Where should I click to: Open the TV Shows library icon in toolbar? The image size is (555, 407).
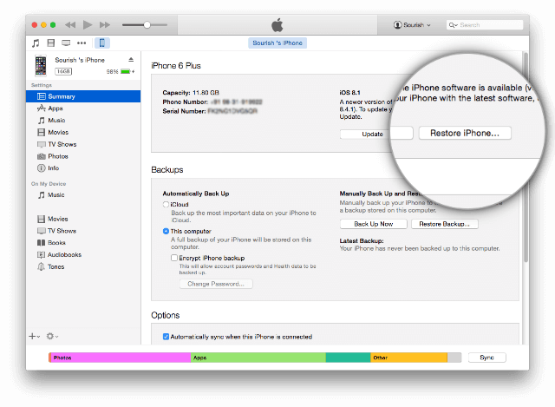pyautogui.click(x=66, y=43)
